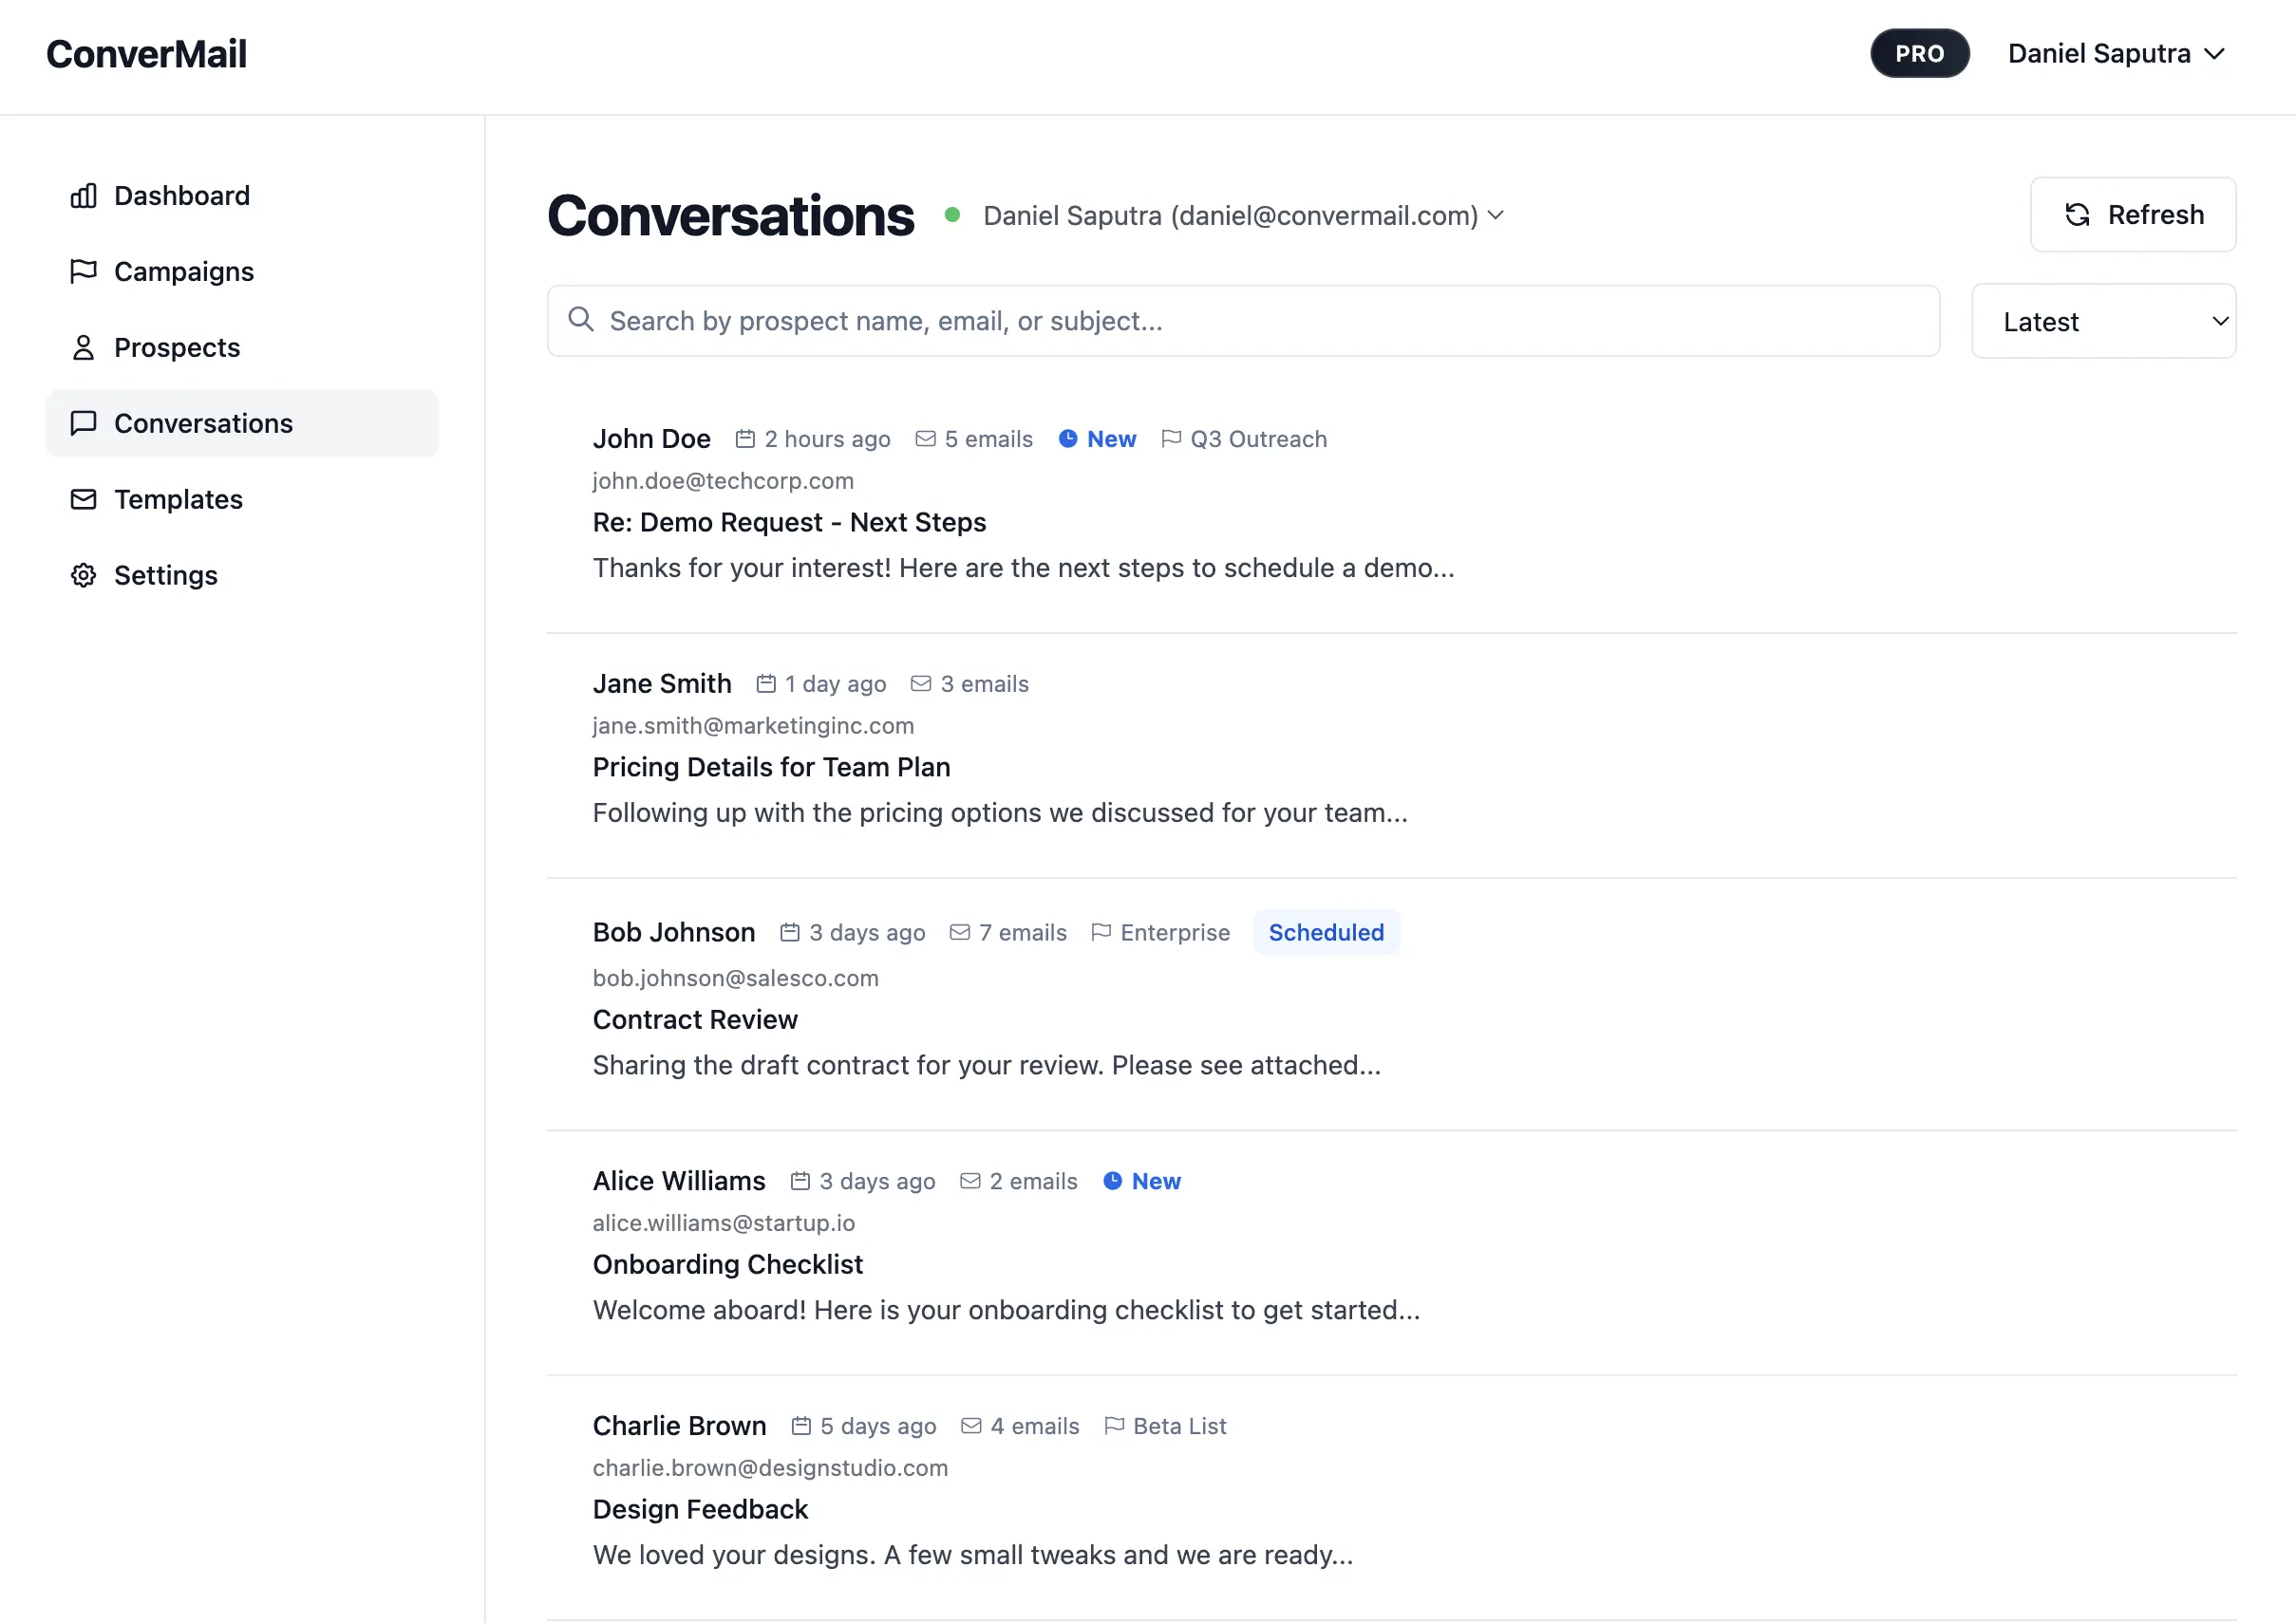The height and width of the screenshot is (1623, 2296).
Task: Click the search magnifier icon
Action: point(581,320)
